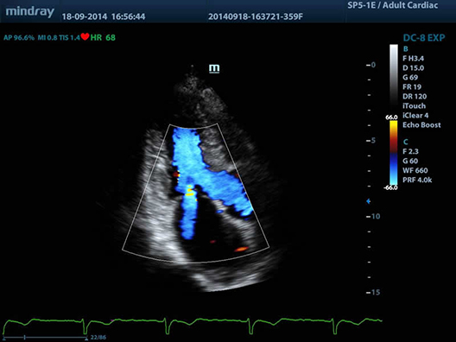Select the iClear 4 parameter
The width and height of the screenshot is (456, 342).
(415, 116)
